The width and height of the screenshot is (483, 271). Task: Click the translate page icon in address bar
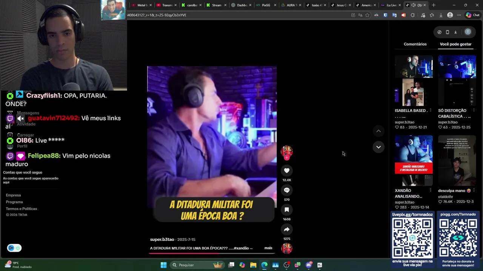click(x=360, y=15)
